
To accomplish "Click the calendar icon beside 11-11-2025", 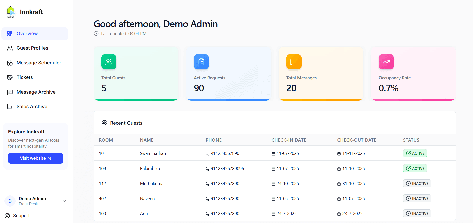I will pos(339,154).
